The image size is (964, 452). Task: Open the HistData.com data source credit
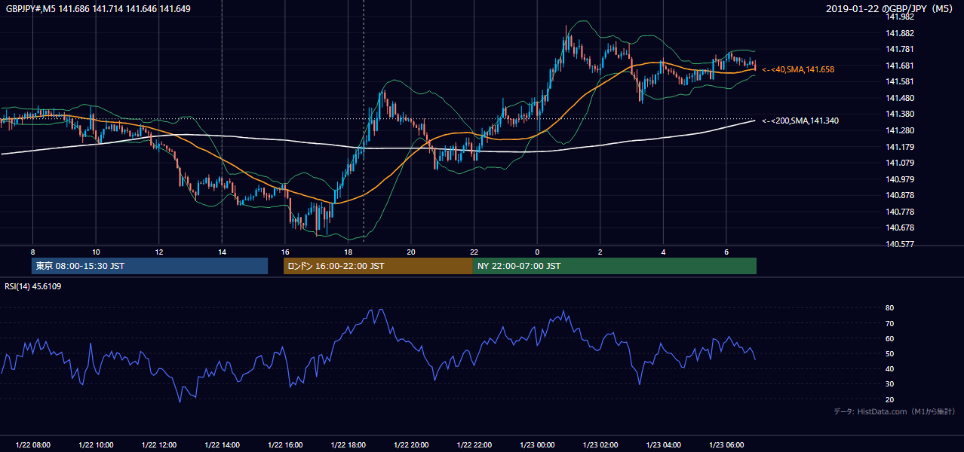tap(895, 411)
